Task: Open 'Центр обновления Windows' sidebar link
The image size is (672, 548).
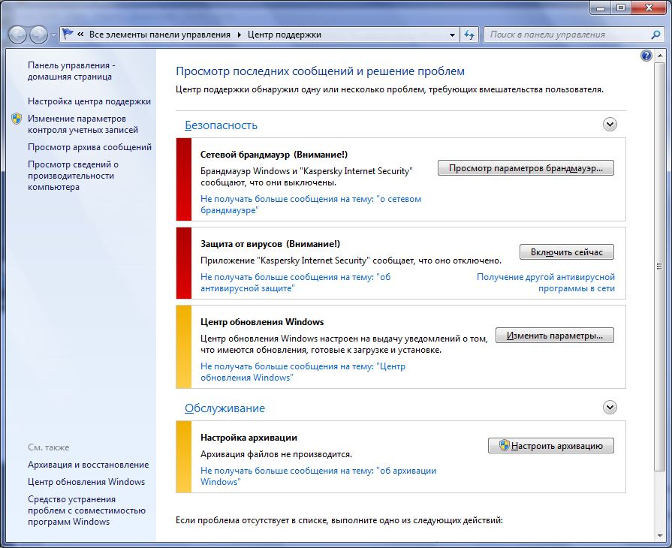Action: 86,482
